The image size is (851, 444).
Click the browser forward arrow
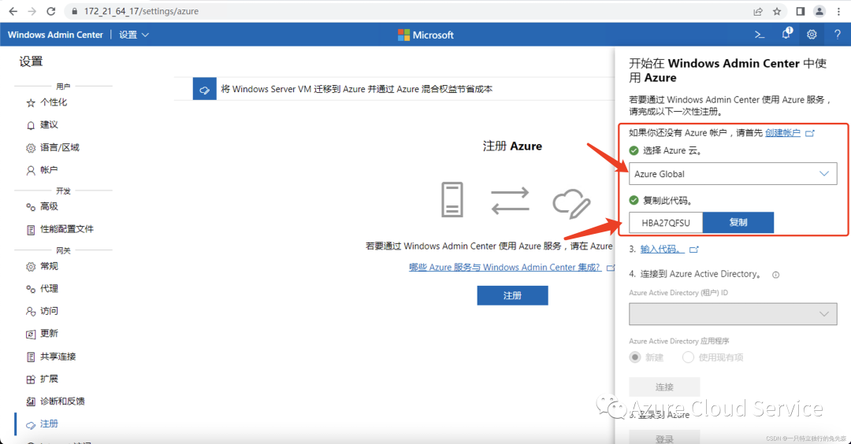(x=32, y=11)
